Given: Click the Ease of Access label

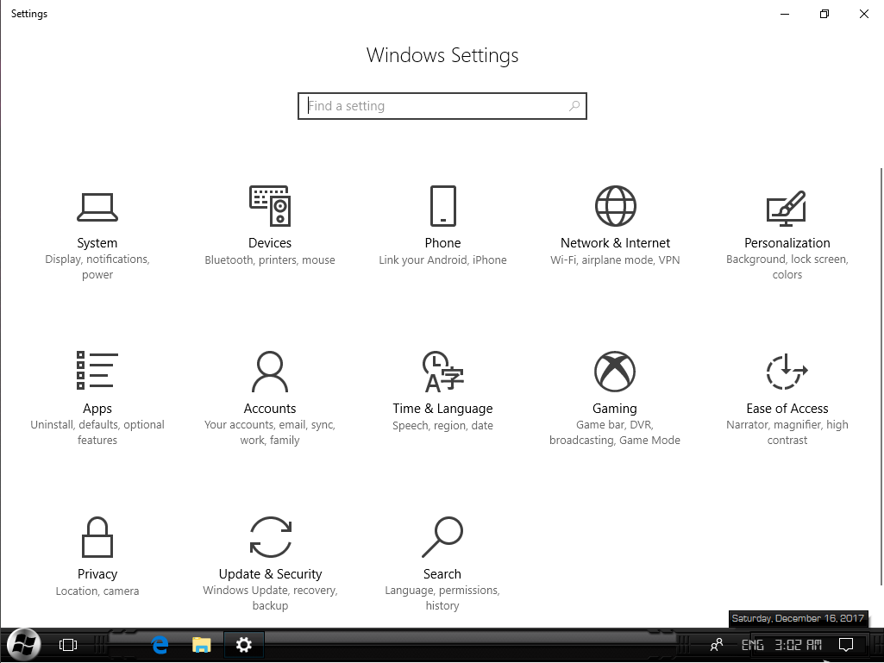Looking at the screenshot, I should (787, 408).
